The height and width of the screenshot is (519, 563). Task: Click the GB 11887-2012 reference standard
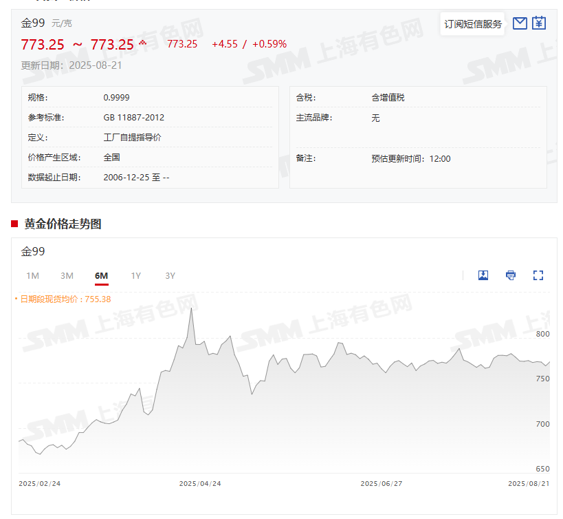pos(134,118)
